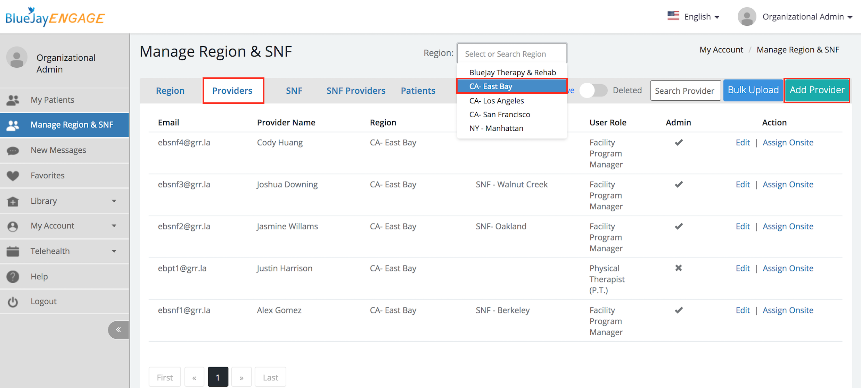861x388 pixels.
Task: Click Assign Onsite for Cody Huang
Action: (x=788, y=143)
